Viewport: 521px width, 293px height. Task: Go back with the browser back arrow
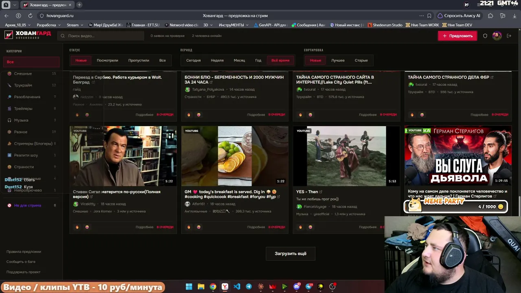coord(6,15)
